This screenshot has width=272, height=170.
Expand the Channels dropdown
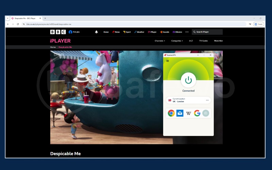click(160, 41)
